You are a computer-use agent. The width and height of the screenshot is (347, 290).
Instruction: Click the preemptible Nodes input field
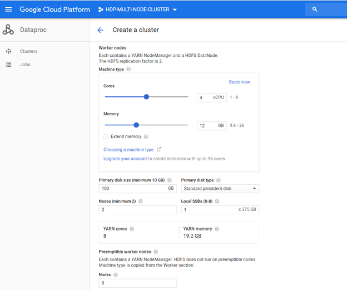pos(138,283)
